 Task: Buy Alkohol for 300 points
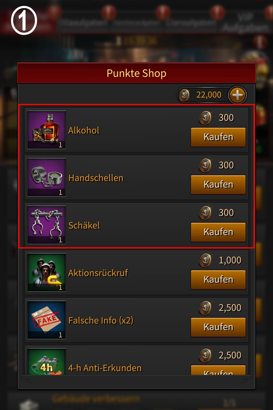218,137
